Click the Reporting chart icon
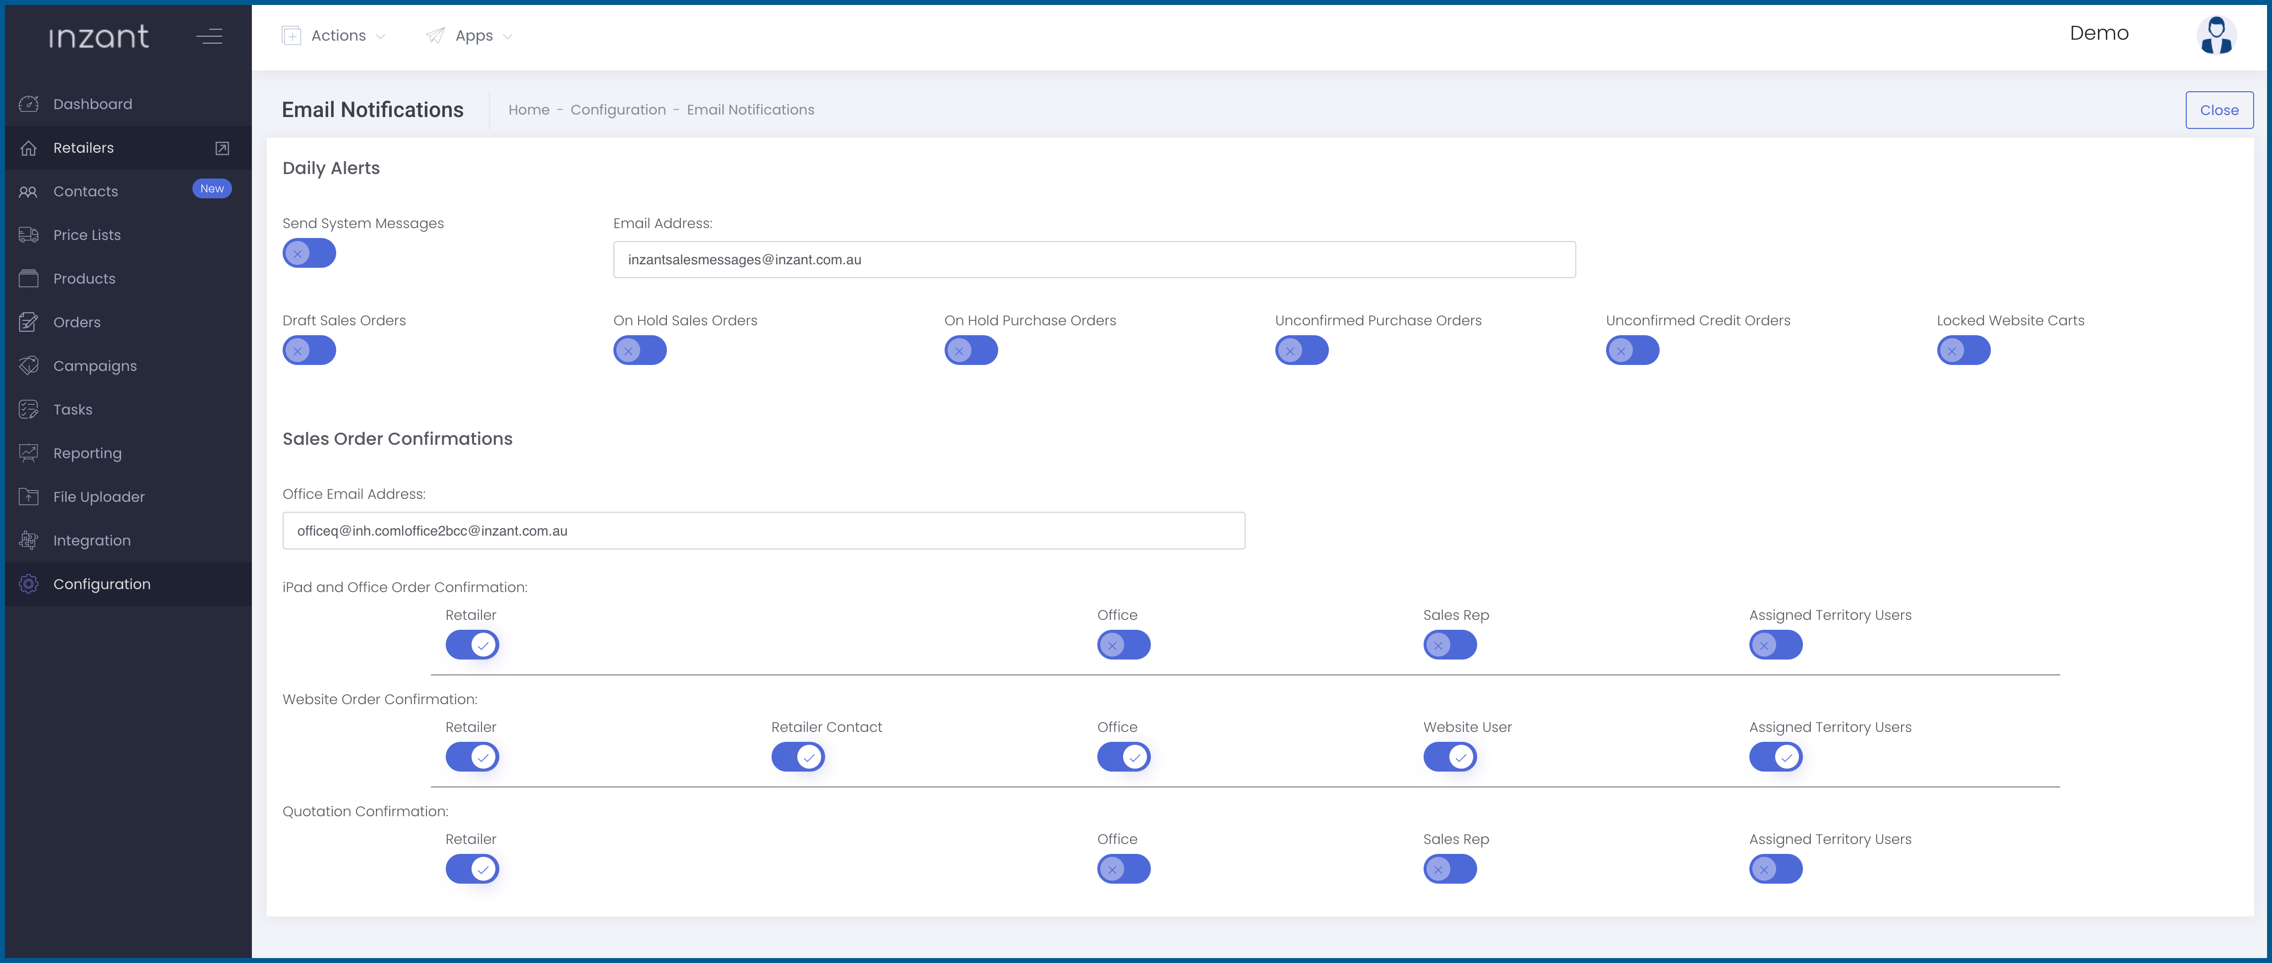The image size is (2272, 963). coord(28,453)
